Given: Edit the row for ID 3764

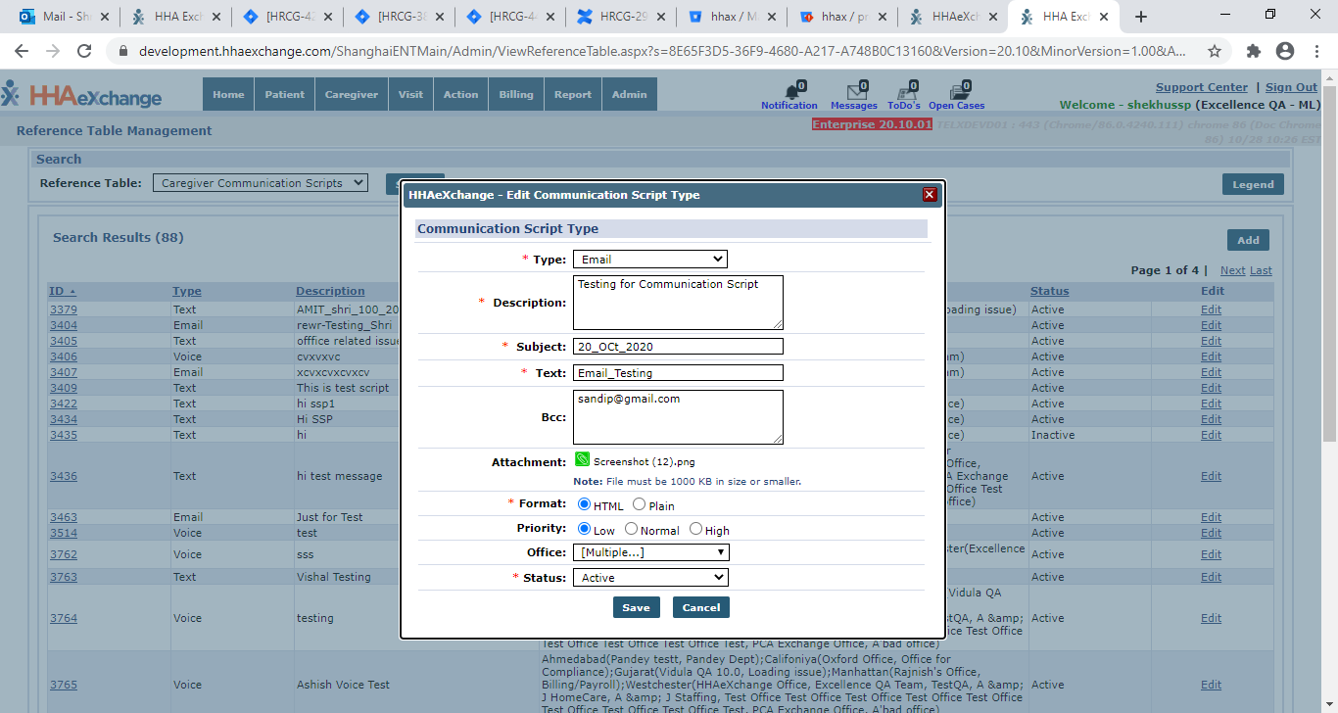Looking at the screenshot, I should (1212, 618).
